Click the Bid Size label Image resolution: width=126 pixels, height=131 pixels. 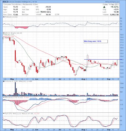click(25, 14)
